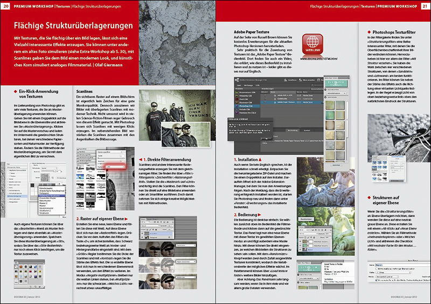Pick the top-left green paper texture thumbnail

tap(330, 105)
